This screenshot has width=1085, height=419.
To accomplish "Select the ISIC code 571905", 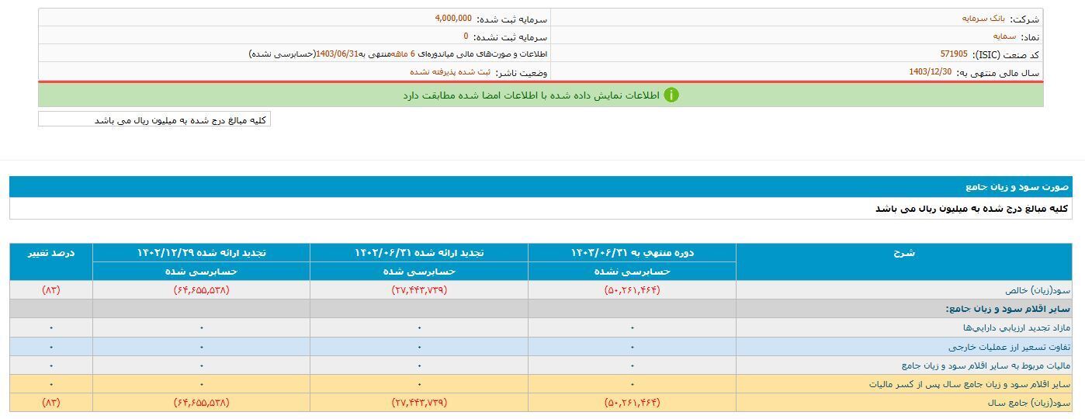I will click(954, 54).
